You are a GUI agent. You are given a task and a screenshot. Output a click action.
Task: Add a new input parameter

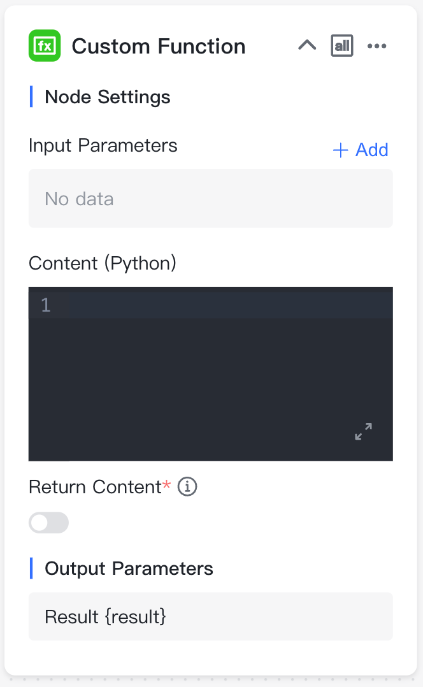[x=361, y=150]
